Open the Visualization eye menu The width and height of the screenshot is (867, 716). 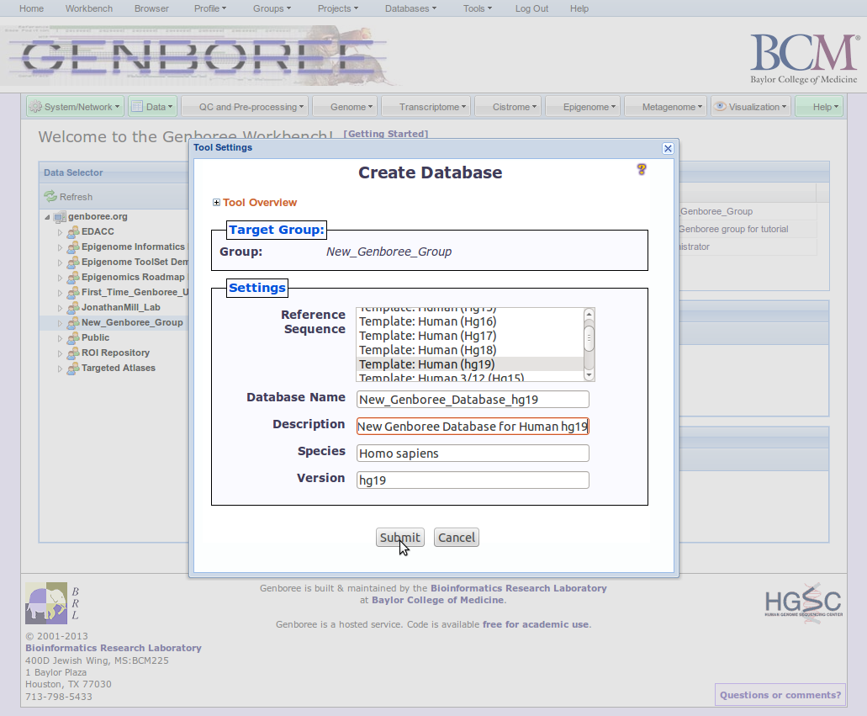750,107
